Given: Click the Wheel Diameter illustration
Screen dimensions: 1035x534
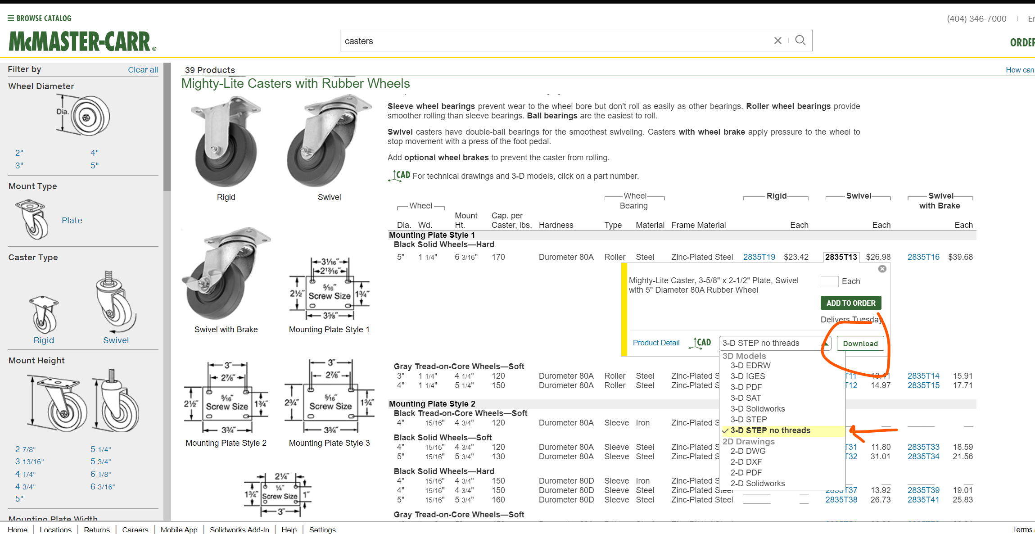Looking at the screenshot, I should pyautogui.click(x=84, y=116).
